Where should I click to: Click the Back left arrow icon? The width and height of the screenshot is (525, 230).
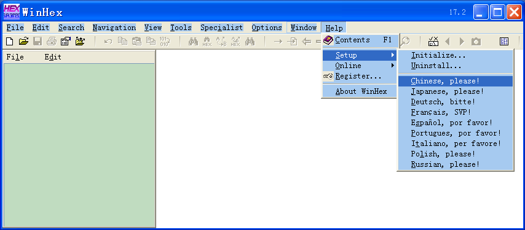point(306,41)
